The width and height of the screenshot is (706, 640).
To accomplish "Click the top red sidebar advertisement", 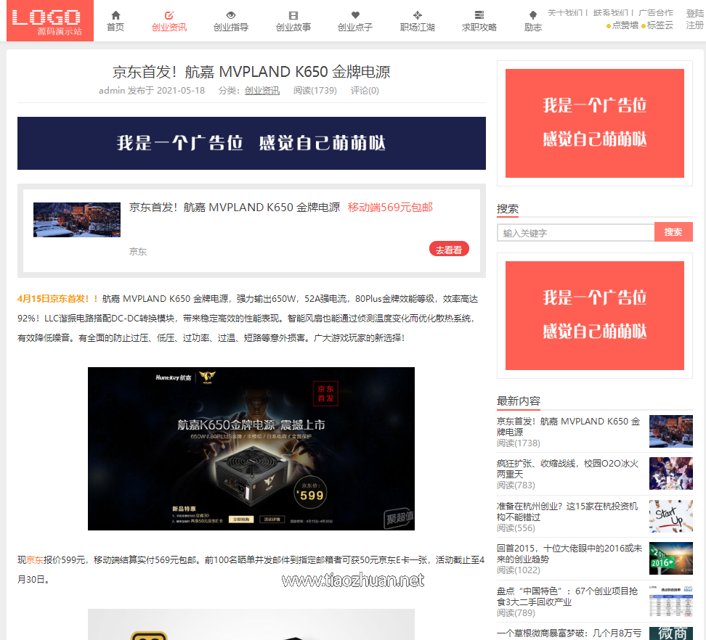I will 594,123.
